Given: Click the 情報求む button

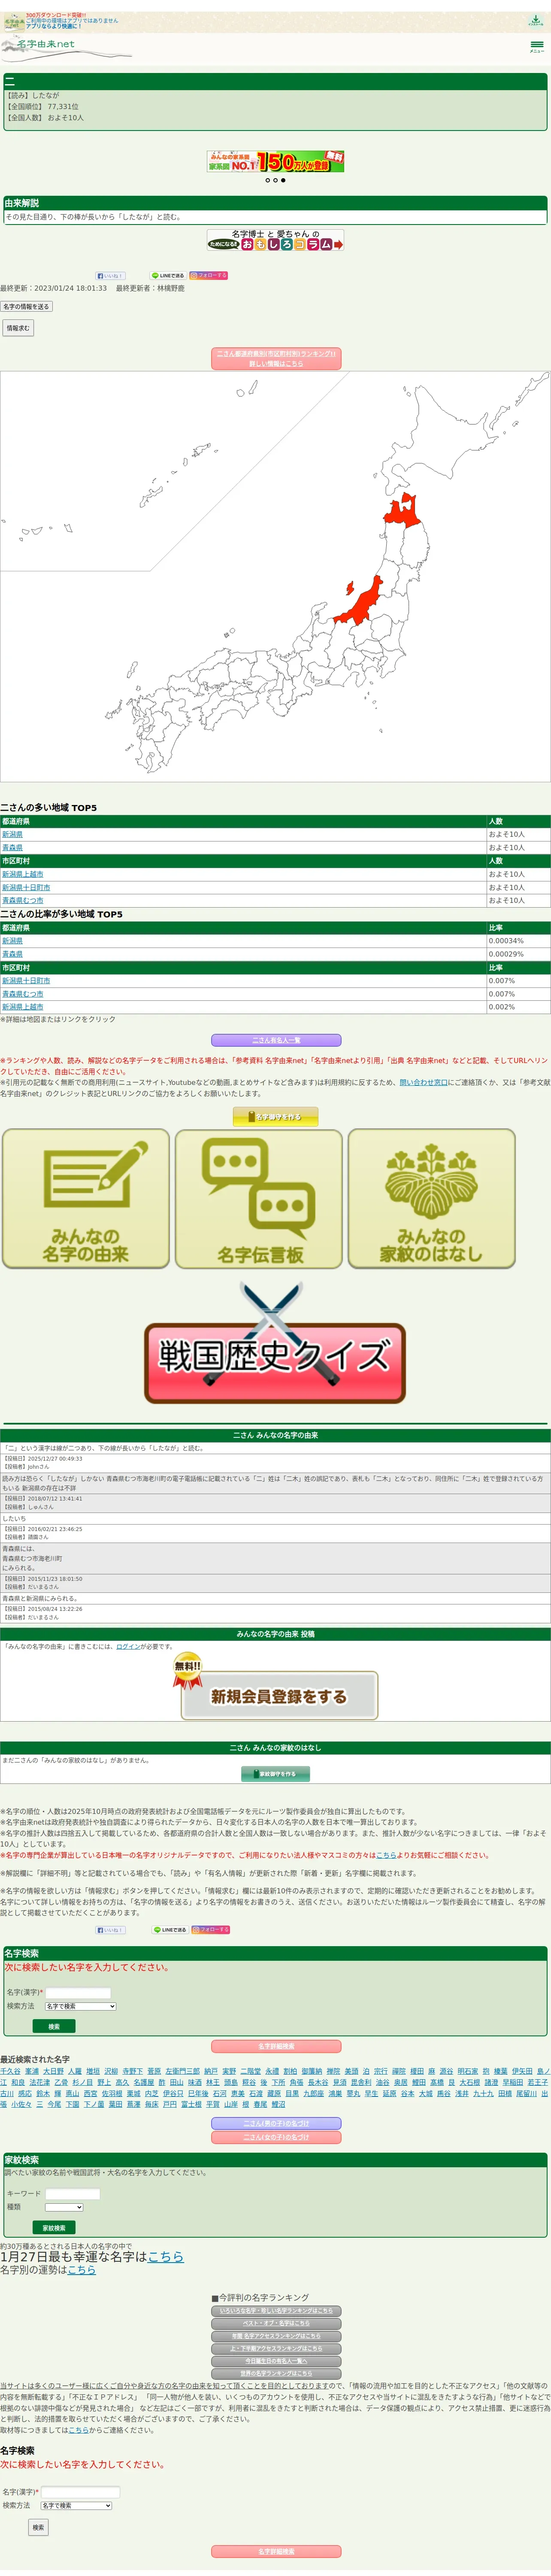Looking at the screenshot, I should click(x=18, y=328).
